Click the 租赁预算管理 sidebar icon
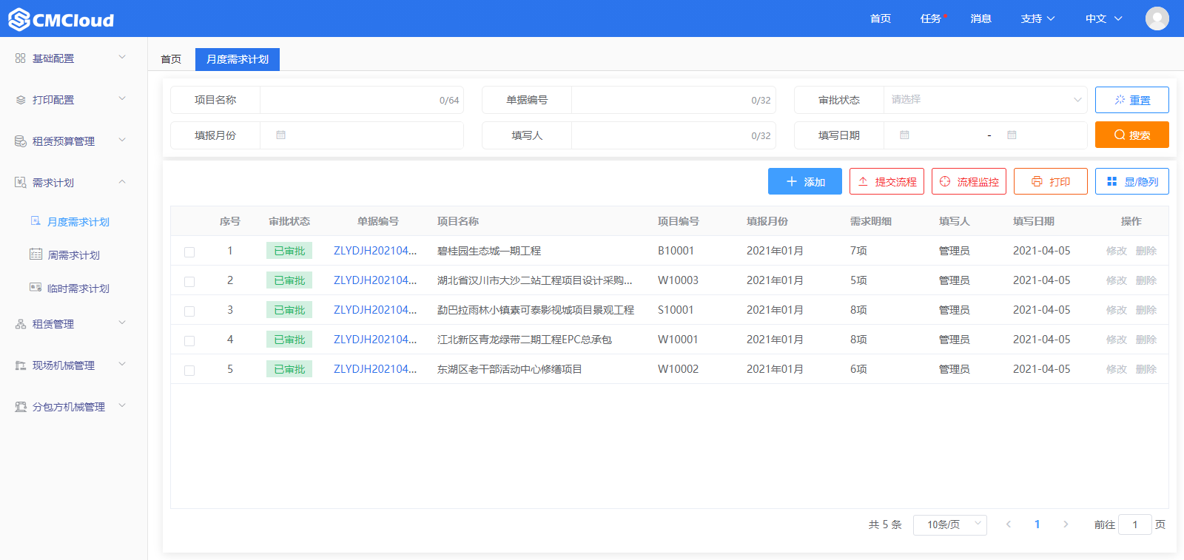This screenshot has width=1184, height=560. point(21,141)
